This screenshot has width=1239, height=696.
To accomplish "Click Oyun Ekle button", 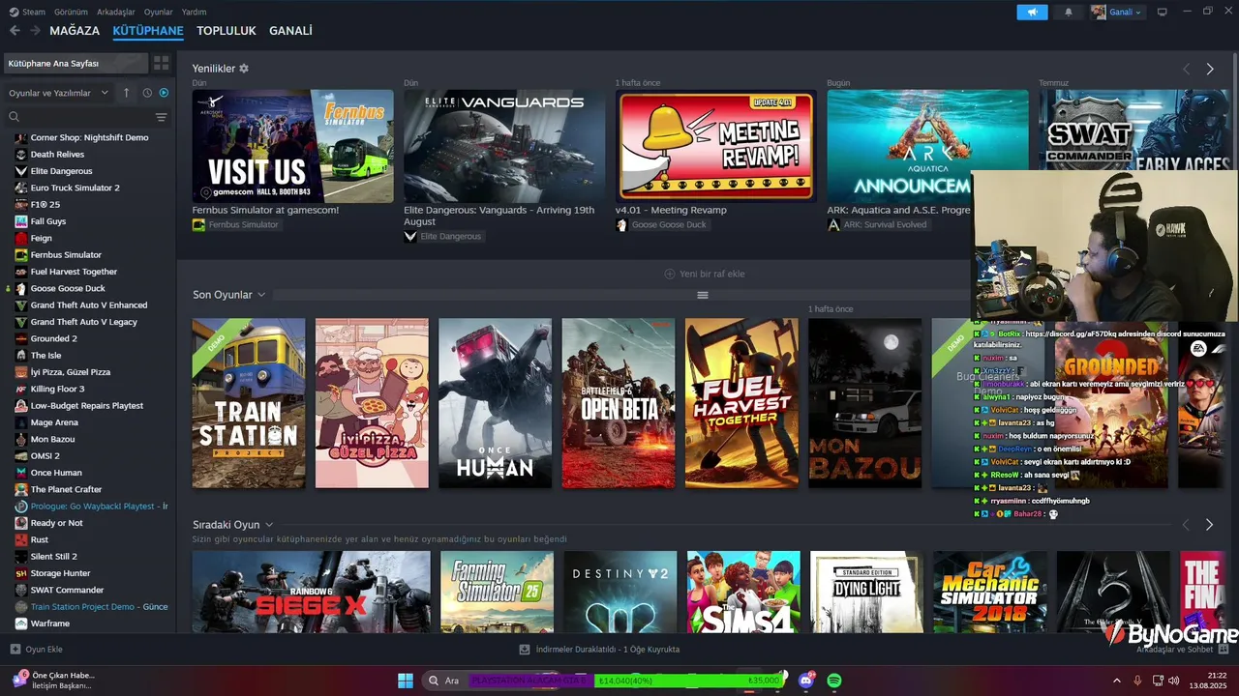I will pyautogui.click(x=37, y=650).
